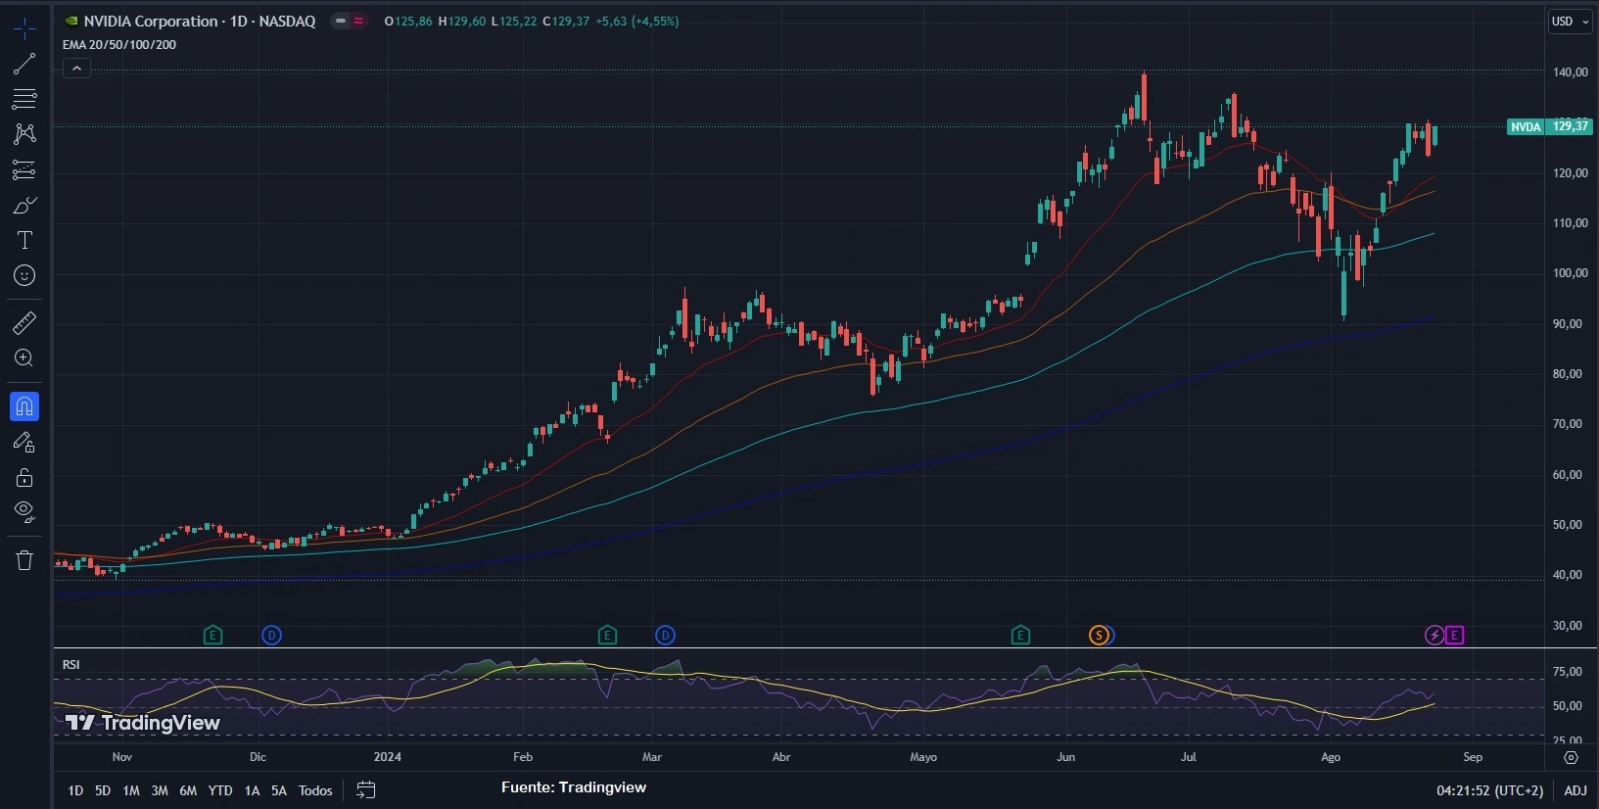Activate the ruler measure tool
Viewport: 1599px width, 809px height.
pyautogui.click(x=24, y=322)
